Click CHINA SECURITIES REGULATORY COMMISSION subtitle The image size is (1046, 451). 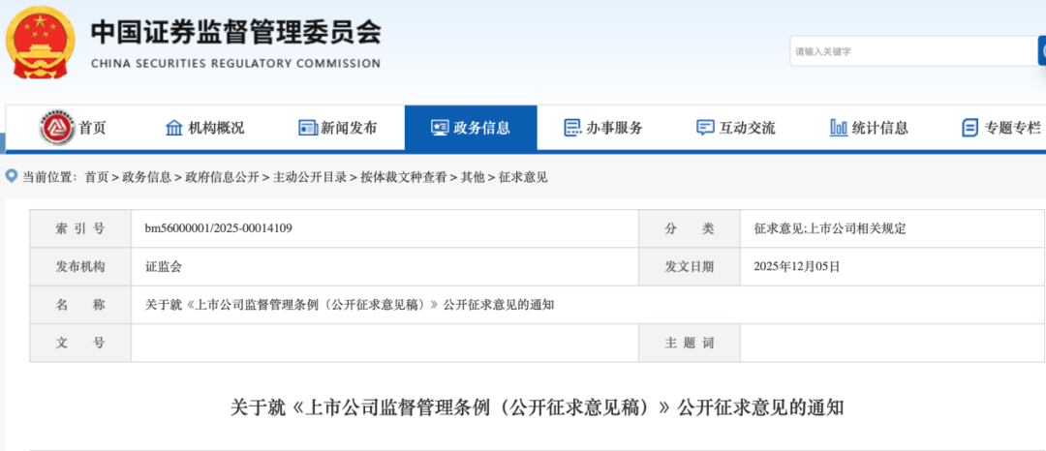pos(235,64)
